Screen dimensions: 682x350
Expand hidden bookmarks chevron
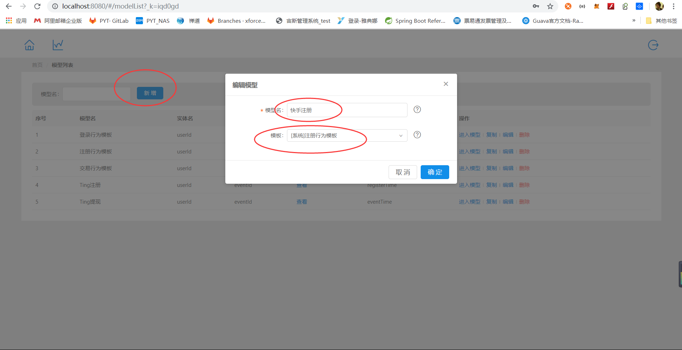coord(634,21)
